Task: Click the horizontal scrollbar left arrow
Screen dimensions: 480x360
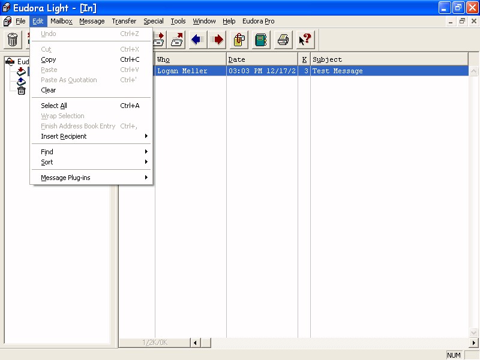Action: [x=195, y=343]
